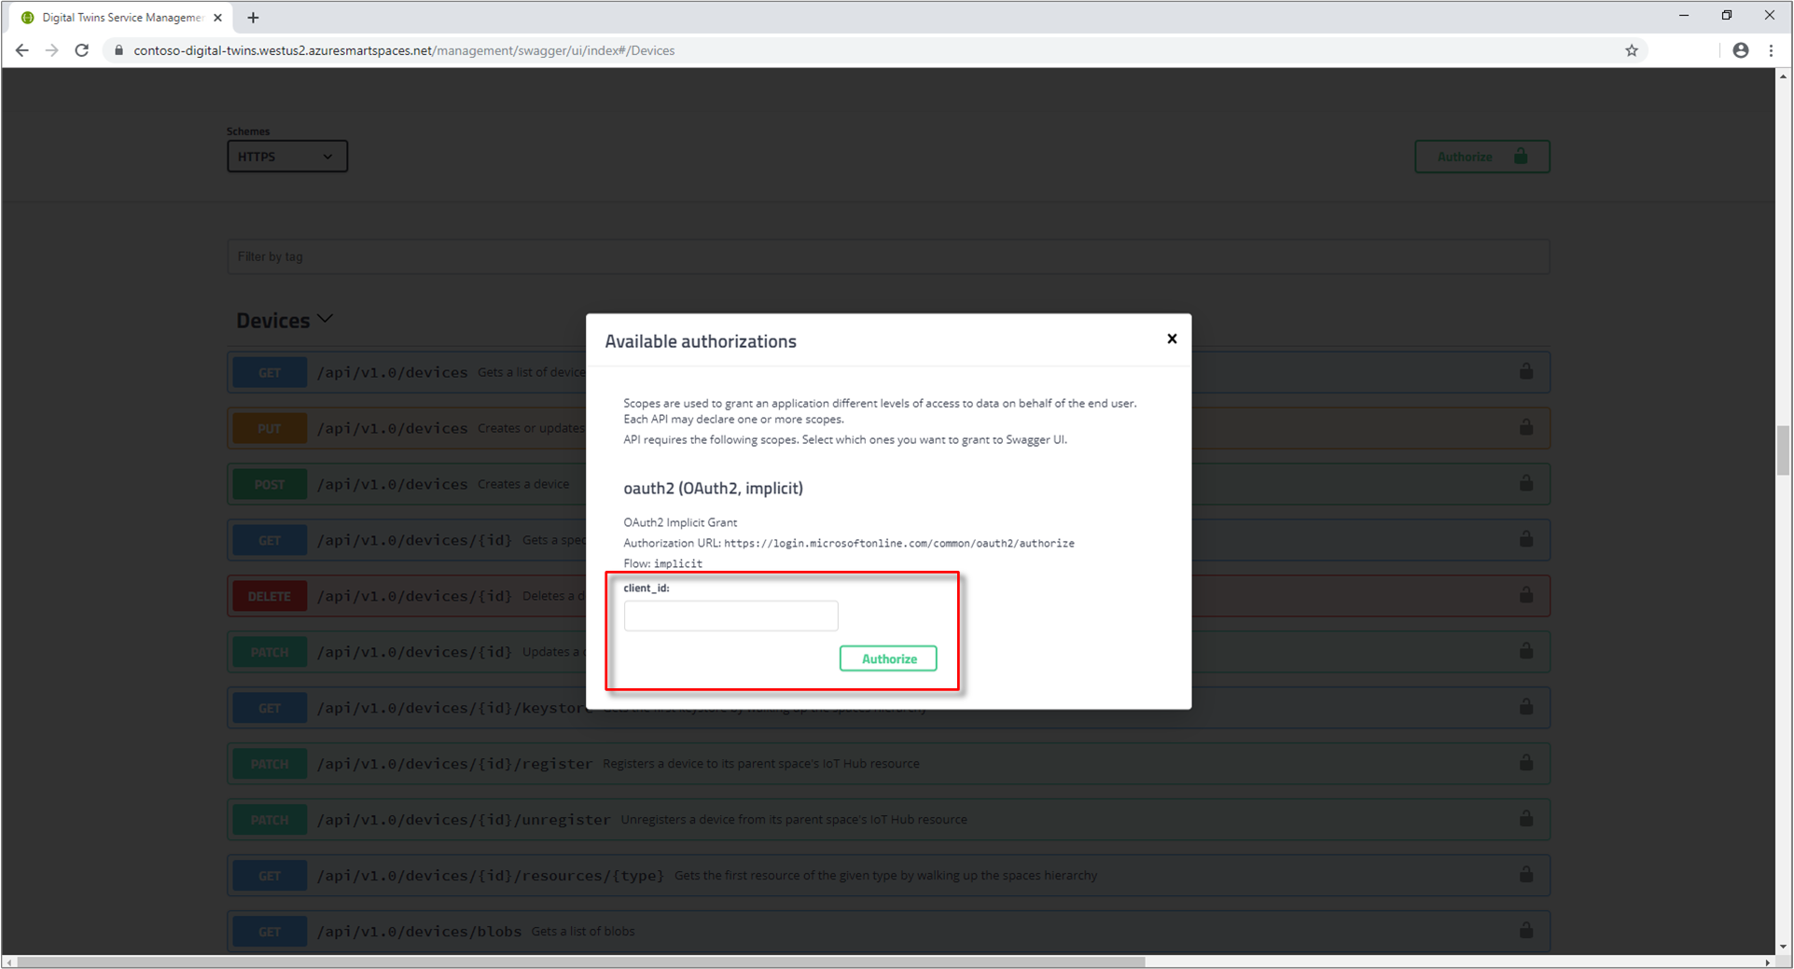Minimize the browser window
Screen dimensions: 1794x969
point(1684,16)
